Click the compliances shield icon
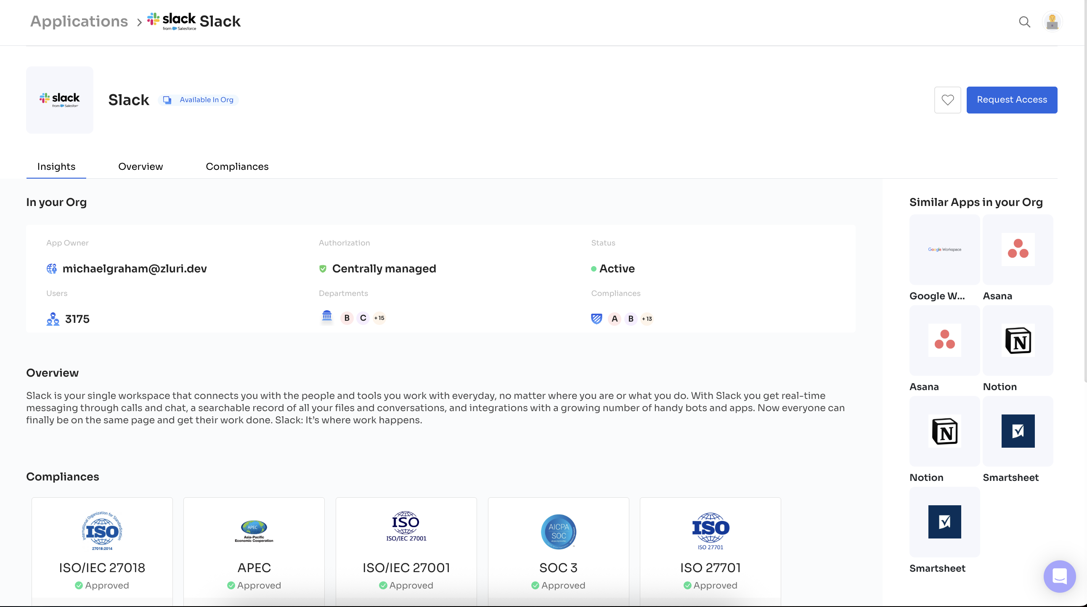 pyautogui.click(x=596, y=319)
